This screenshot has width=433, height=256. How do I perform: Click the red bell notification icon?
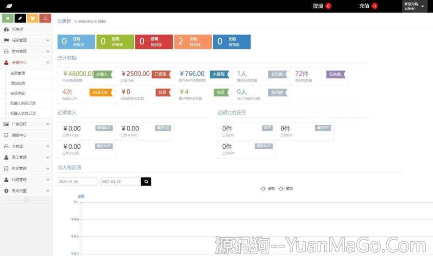pos(45,18)
